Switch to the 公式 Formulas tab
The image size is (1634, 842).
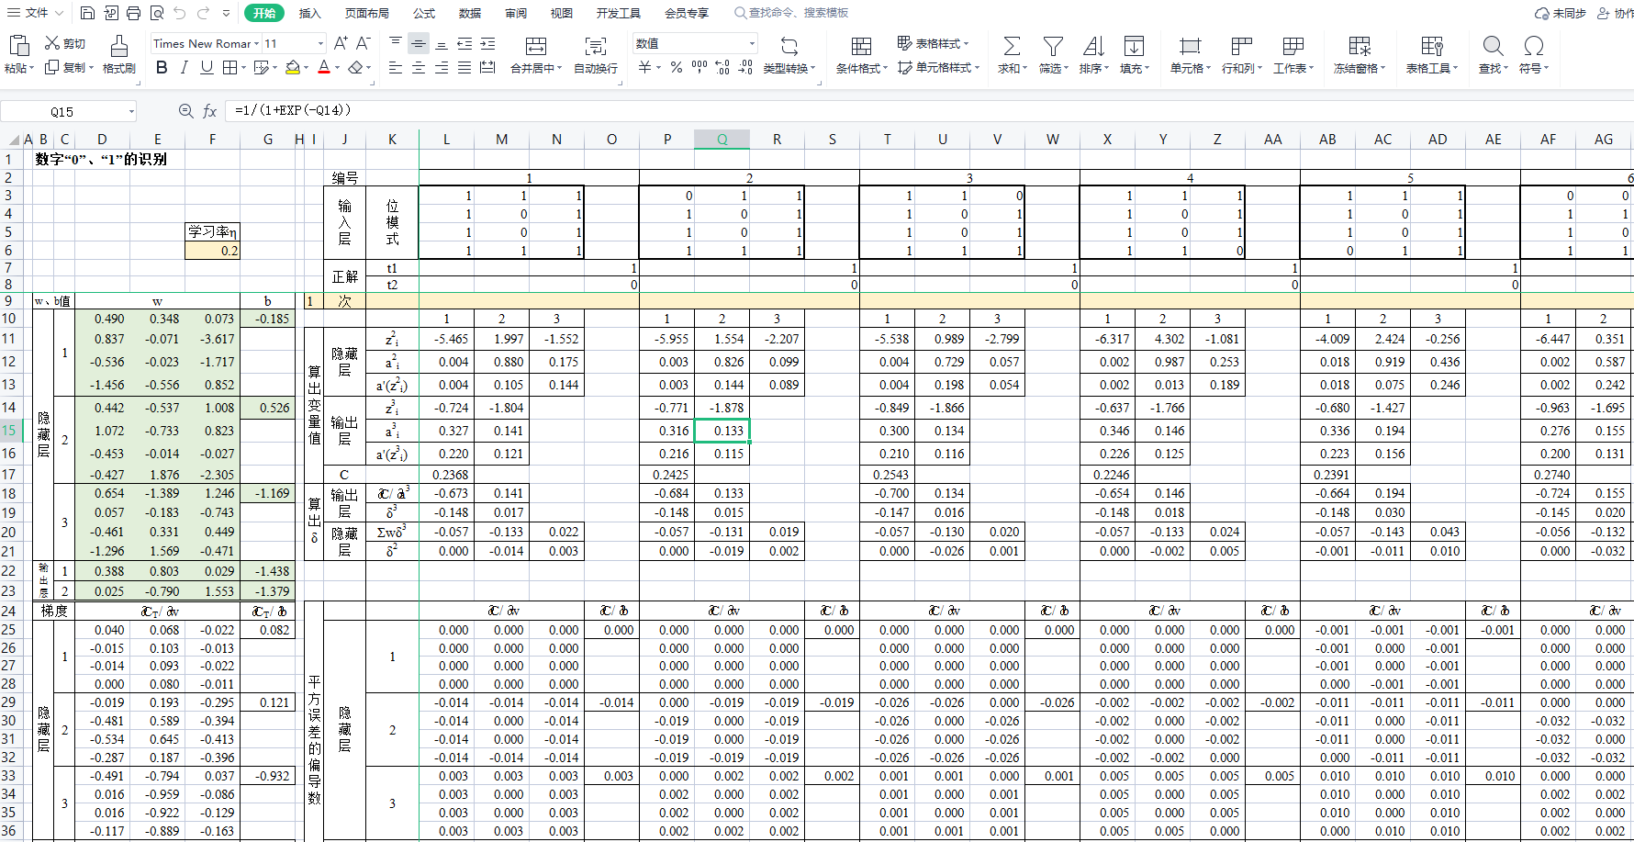424,13
